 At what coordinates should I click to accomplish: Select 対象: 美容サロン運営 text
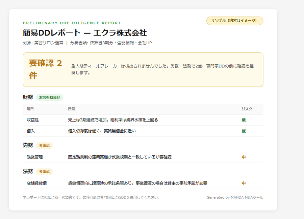coord(43,43)
